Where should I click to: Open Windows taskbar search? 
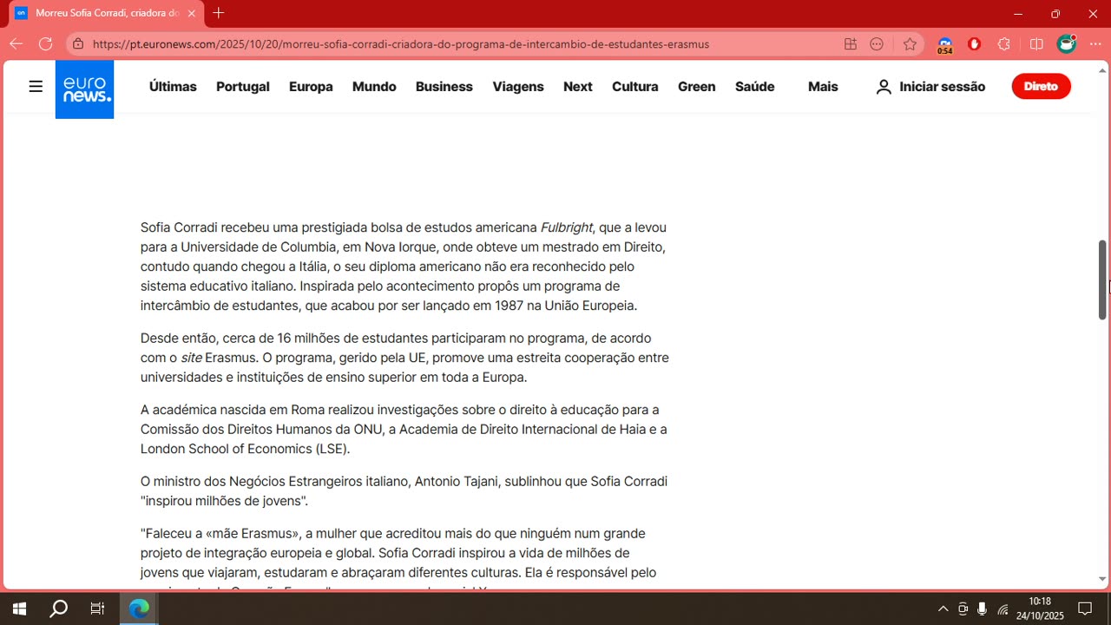58,609
